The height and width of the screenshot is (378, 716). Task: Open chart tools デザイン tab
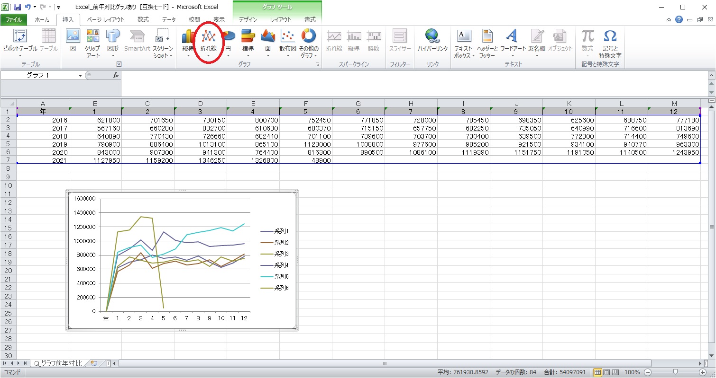coord(248,20)
